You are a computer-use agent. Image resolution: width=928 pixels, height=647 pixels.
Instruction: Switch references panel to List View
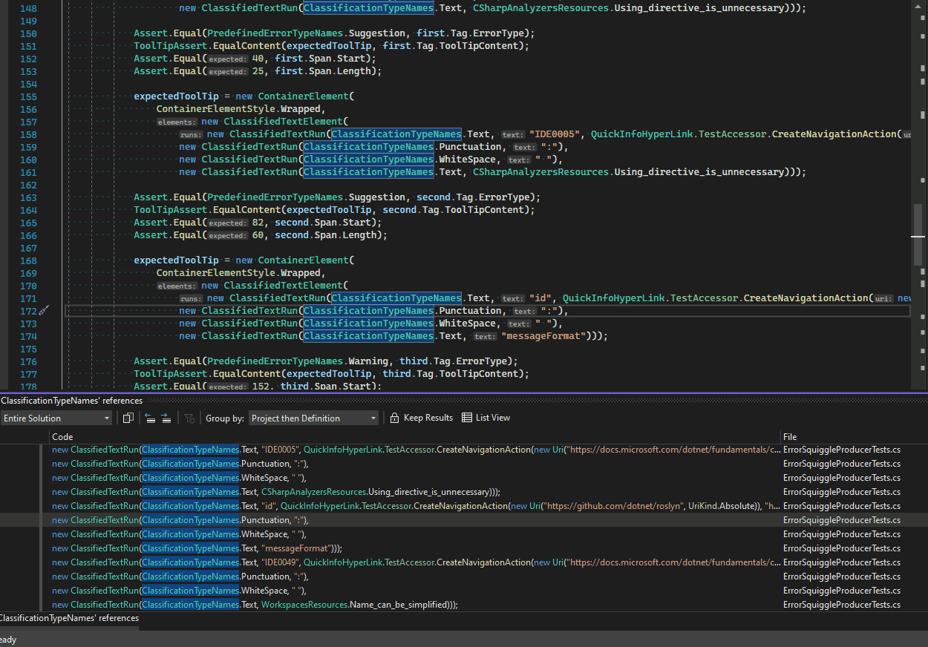[x=486, y=417]
